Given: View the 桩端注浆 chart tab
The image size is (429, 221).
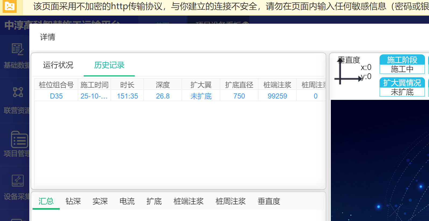Looking at the screenshot, I should coord(189,201).
